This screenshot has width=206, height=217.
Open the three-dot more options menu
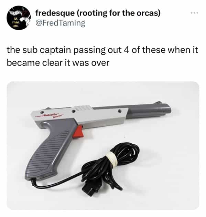coord(194,13)
